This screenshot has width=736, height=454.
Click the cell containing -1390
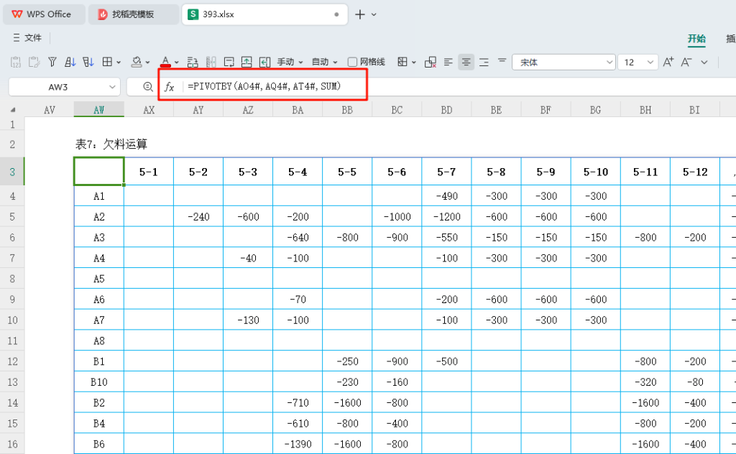(298, 444)
